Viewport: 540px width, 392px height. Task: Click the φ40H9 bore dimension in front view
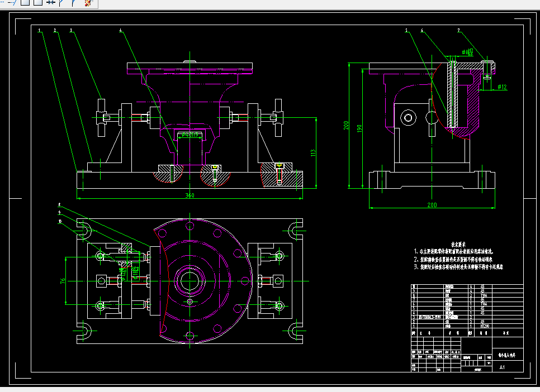[x=191, y=135]
